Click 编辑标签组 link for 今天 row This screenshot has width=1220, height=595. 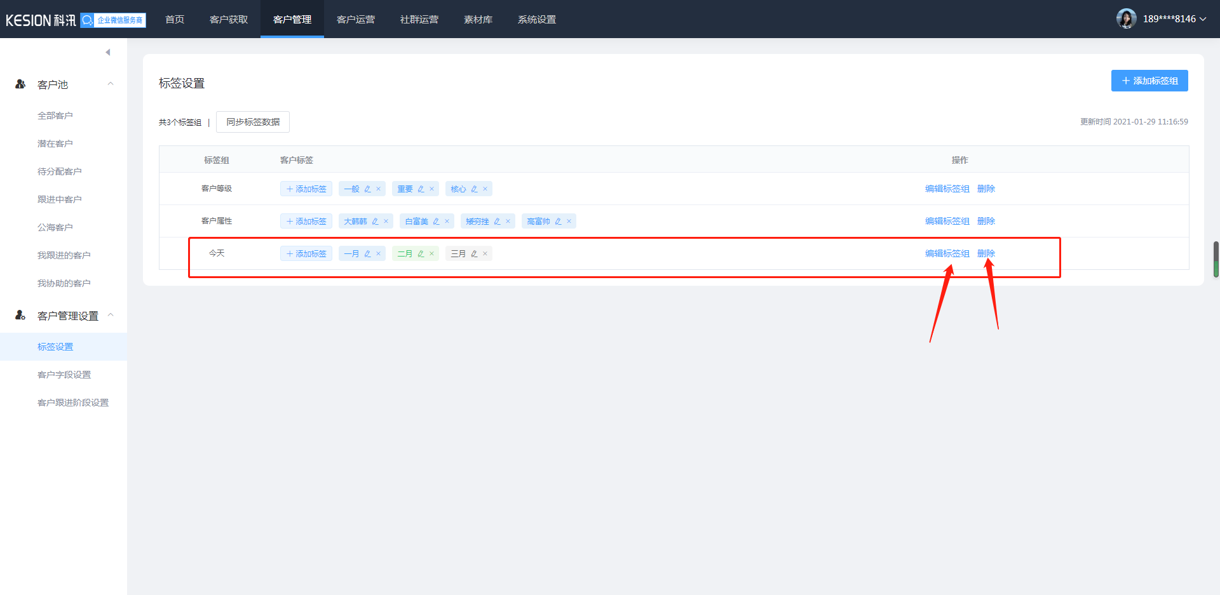coord(947,253)
